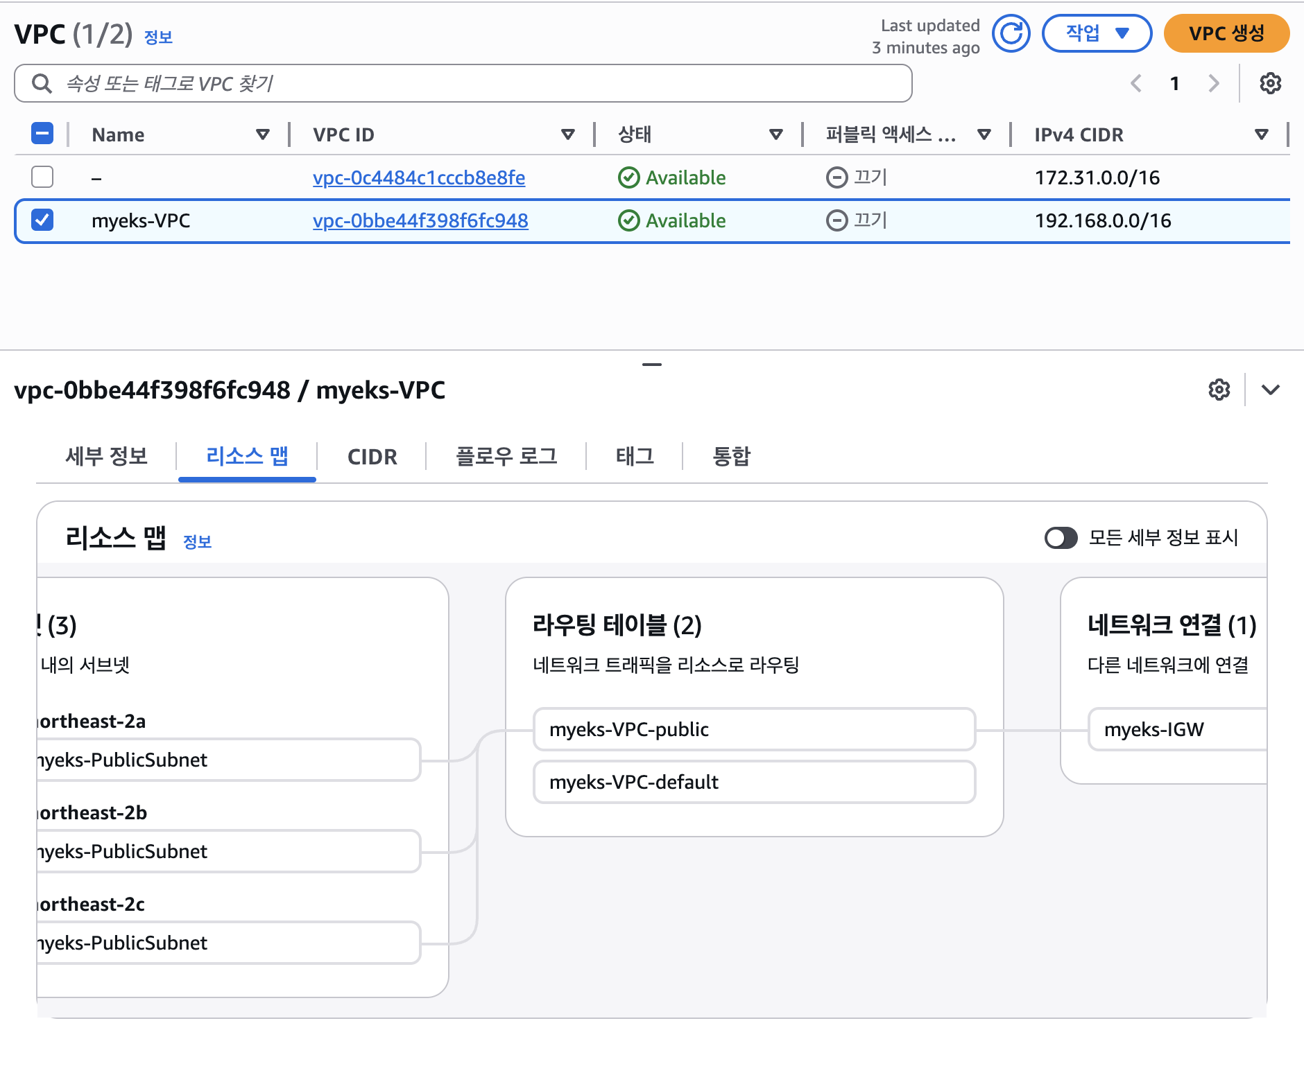The width and height of the screenshot is (1304, 1091).
Task: Select the unnamed VPC row checkbox
Action: pyautogui.click(x=42, y=177)
